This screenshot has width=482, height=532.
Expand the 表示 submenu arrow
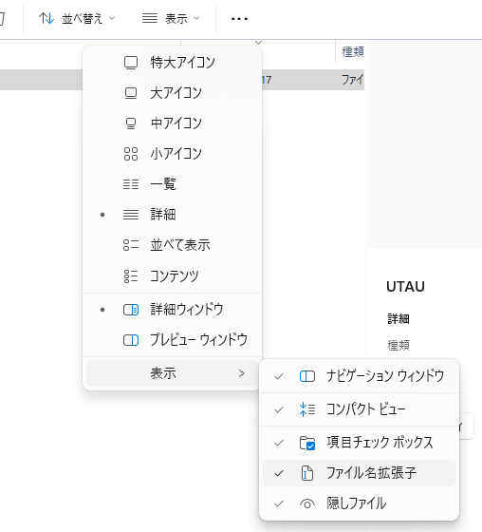[x=241, y=373]
